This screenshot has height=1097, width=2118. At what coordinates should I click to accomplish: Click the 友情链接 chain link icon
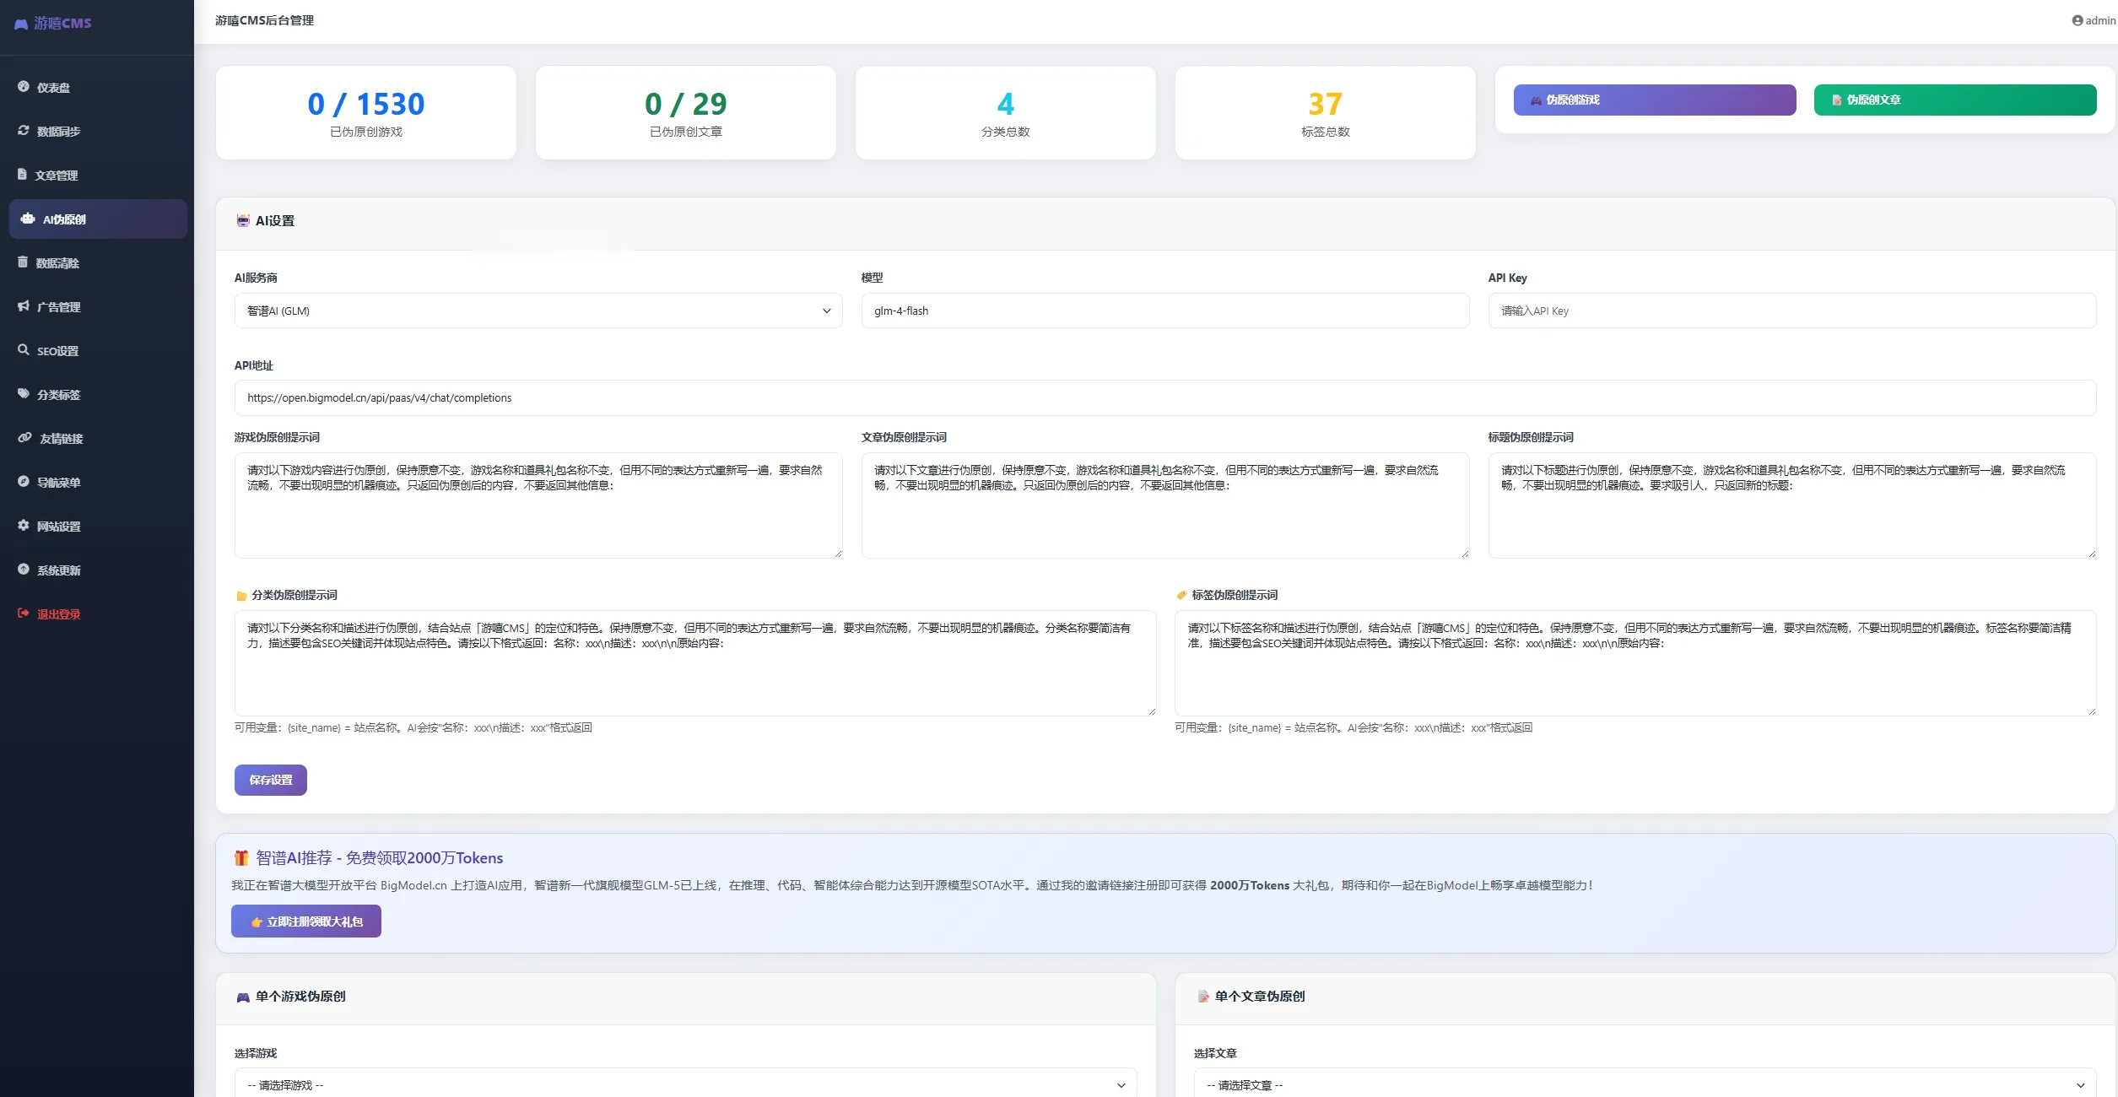pyautogui.click(x=25, y=438)
